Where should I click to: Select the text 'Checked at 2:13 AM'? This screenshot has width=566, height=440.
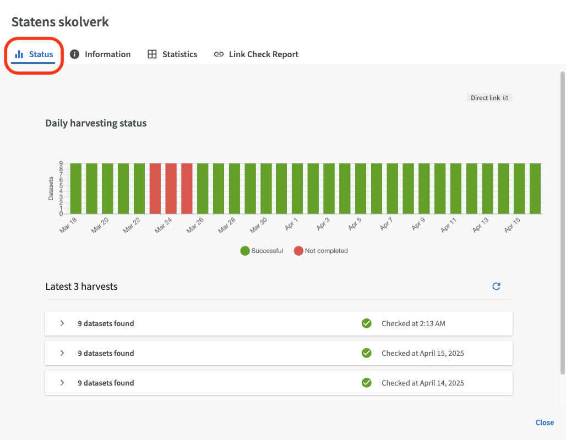(413, 323)
